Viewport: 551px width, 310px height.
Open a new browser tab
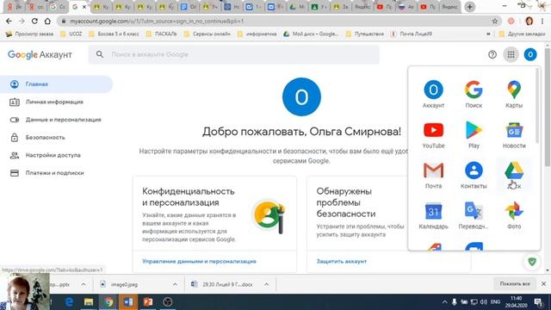[x=469, y=7]
